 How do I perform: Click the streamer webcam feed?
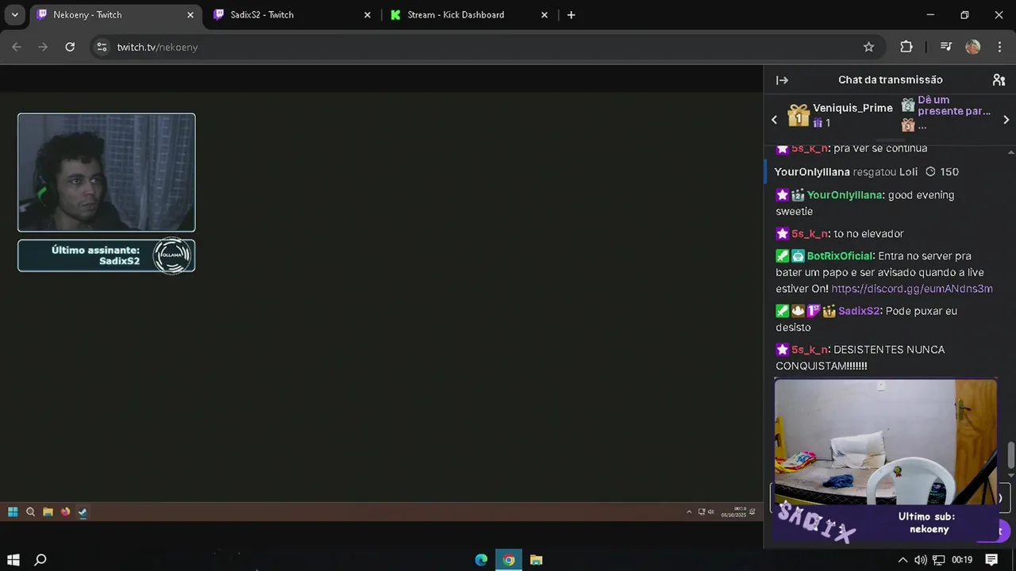tap(106, 172)
